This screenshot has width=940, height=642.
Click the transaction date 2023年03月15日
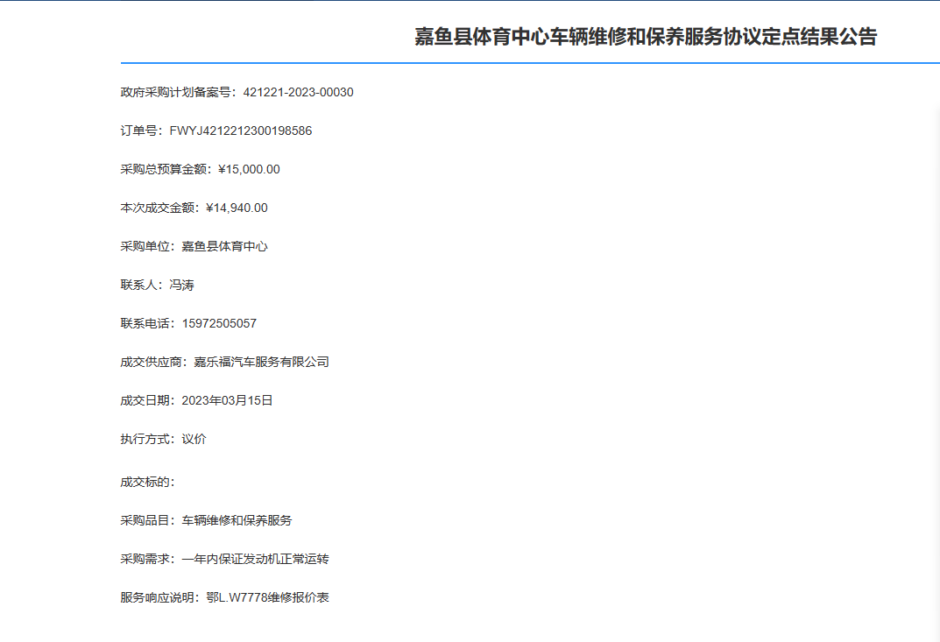coord(227,400)
